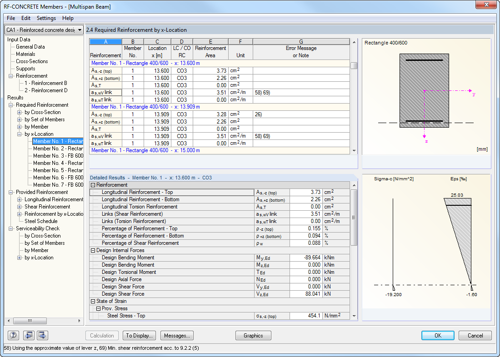Image resolution: width=500 pixels, height=357 pixels.
Task: Select Cross-Sections in the tree
Action: click(x=32, y=61)
